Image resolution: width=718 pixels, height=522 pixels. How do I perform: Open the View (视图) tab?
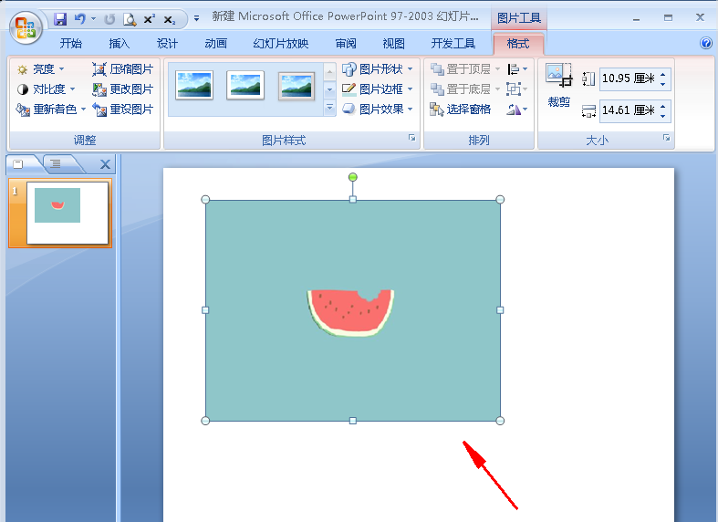click(394, 44)
